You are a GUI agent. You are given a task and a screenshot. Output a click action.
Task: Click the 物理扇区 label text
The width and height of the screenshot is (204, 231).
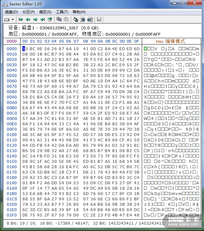(x=92, y=34)
